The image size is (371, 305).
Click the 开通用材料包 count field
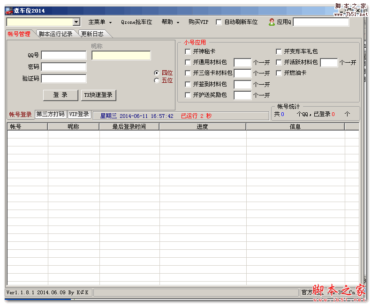pos(242,63)
